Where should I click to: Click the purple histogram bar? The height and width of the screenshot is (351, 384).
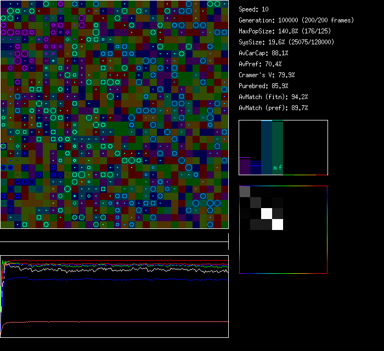[x=244, y=166]
